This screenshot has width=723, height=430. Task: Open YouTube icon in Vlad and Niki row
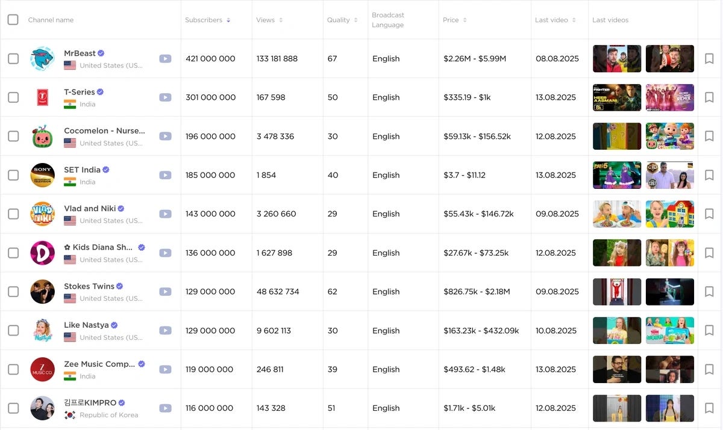[165, 214]
